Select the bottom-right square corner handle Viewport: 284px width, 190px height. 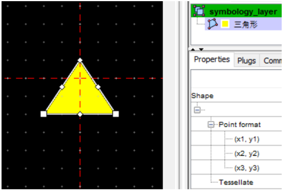click(116, 114)
